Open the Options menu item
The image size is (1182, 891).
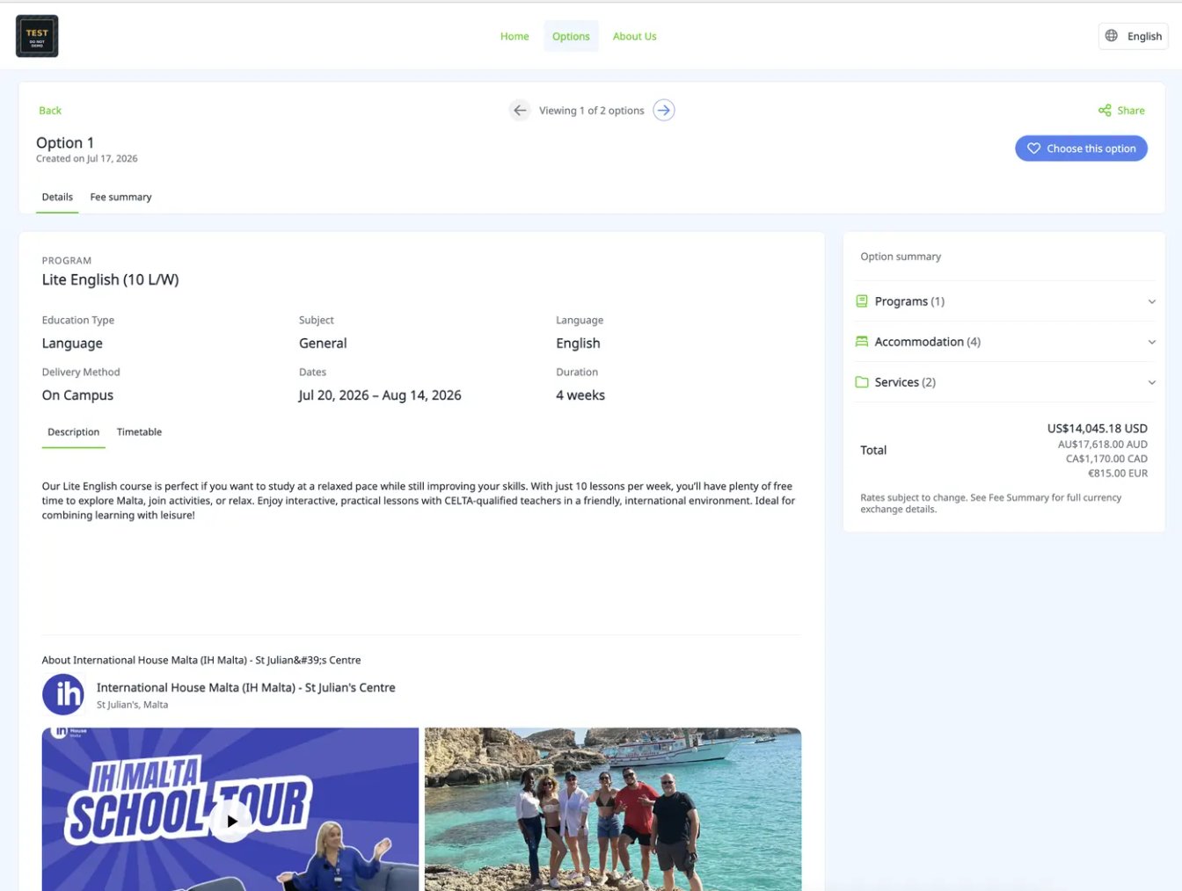pos(571,36)
